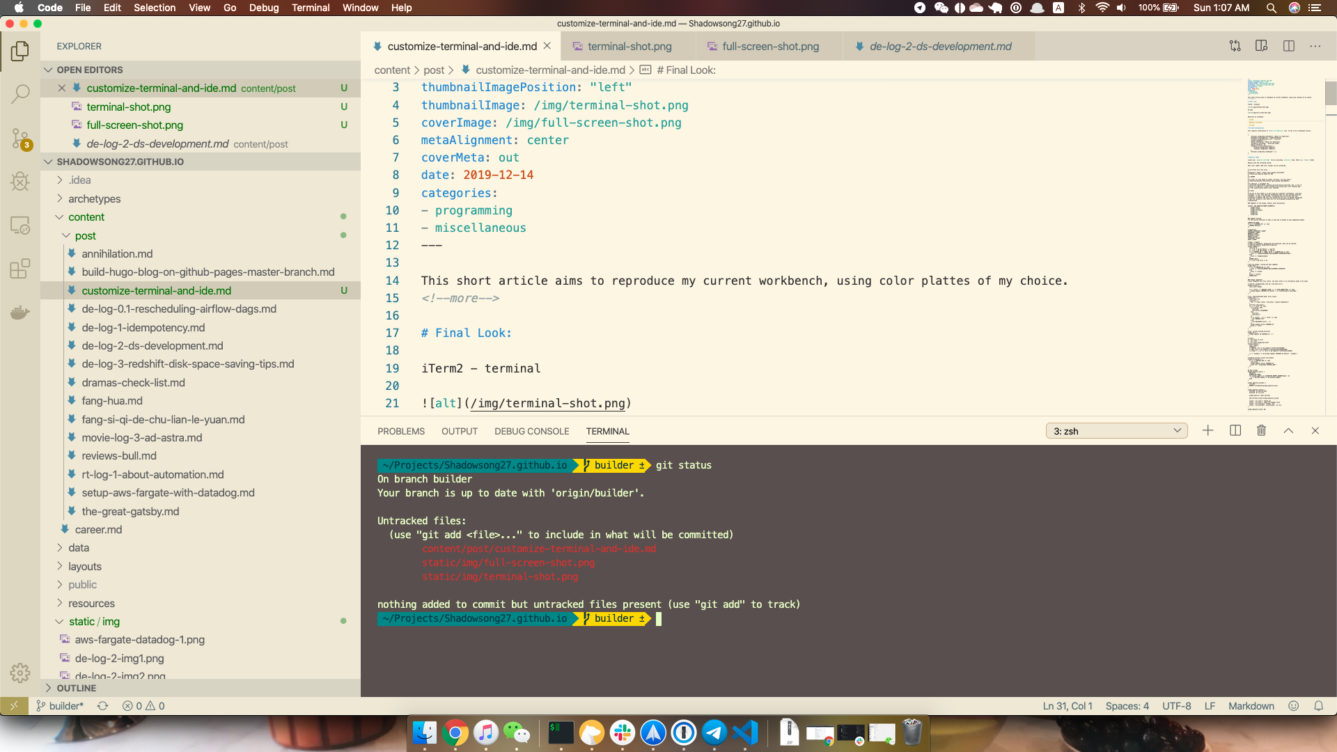1337x752 pixels.
Task: Click the remote window indicator in status bar
Action: coord(14,706)
